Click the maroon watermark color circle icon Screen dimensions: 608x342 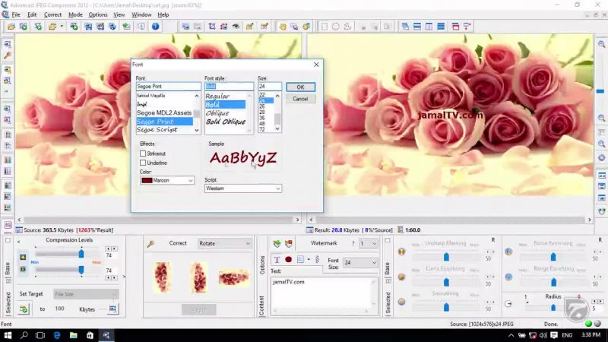click(289, 260)
